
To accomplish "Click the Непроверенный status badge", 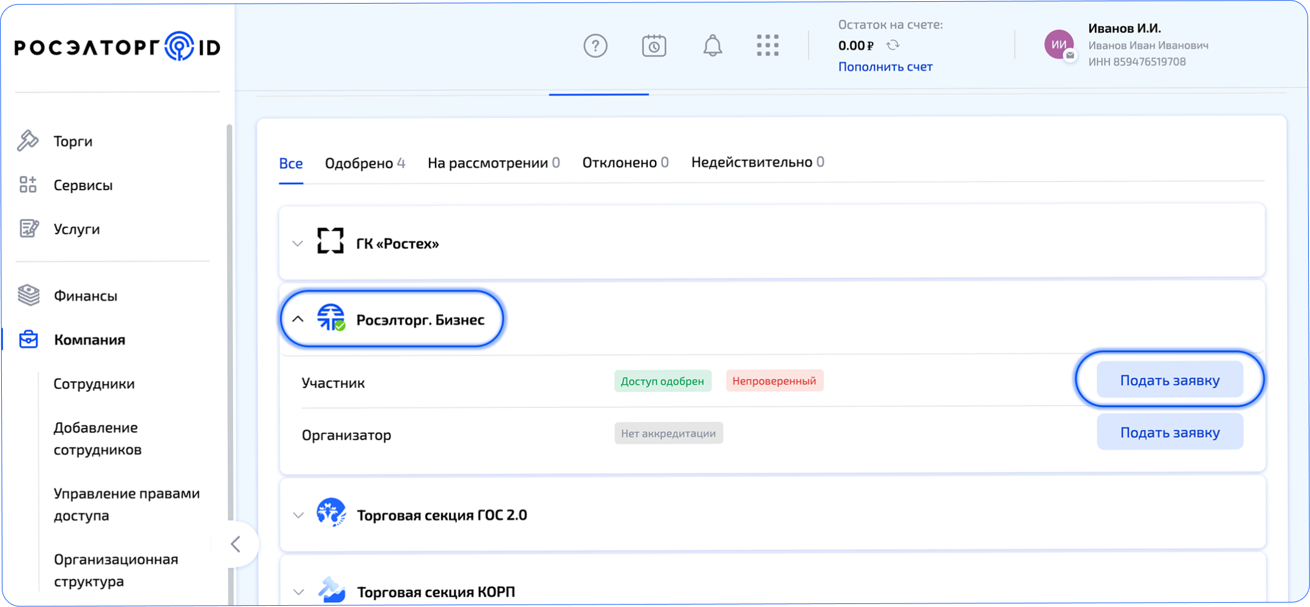I will 775,381.
